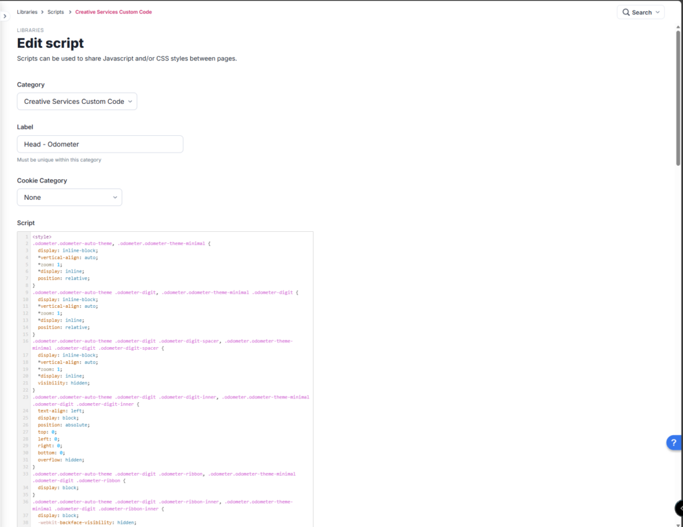Open the Category dropdown

(x=77, y=101)
